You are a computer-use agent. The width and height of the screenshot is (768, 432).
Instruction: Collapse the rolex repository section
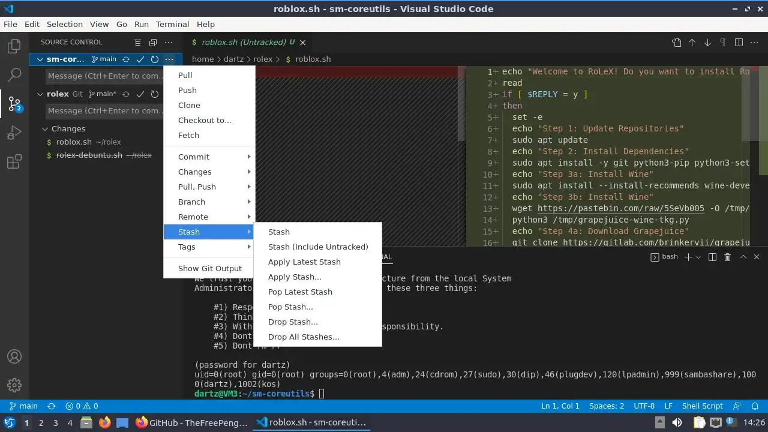click(40, 94)
